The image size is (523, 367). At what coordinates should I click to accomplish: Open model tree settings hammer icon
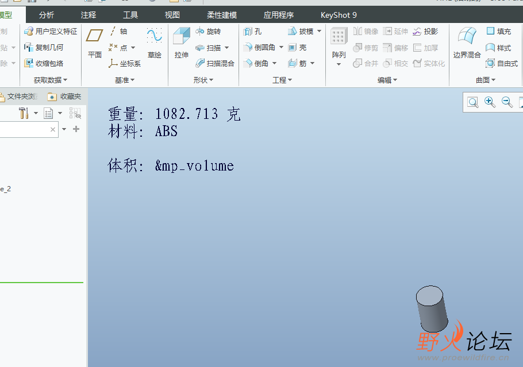tap(24, 113)
